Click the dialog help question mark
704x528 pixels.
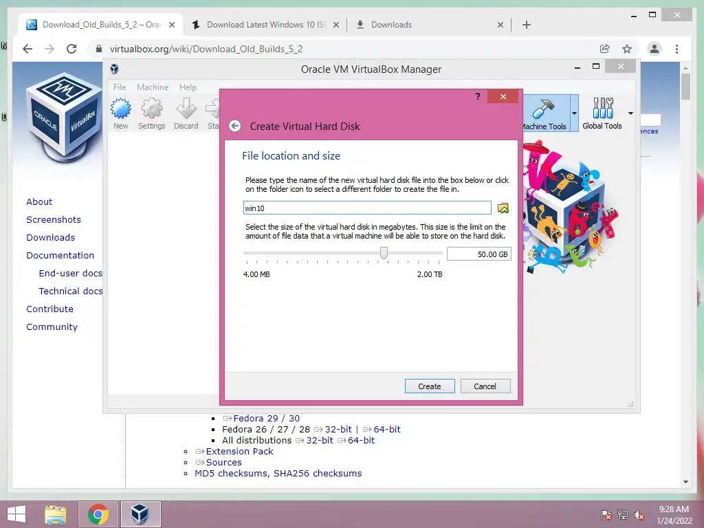coord(478,96)
